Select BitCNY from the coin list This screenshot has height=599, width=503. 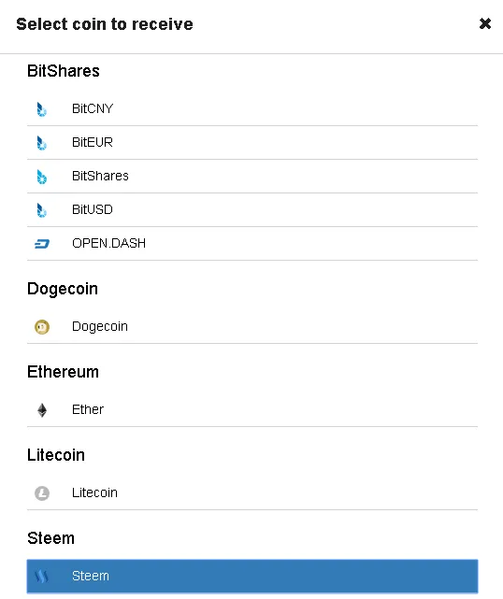click(x=252, y=109)
